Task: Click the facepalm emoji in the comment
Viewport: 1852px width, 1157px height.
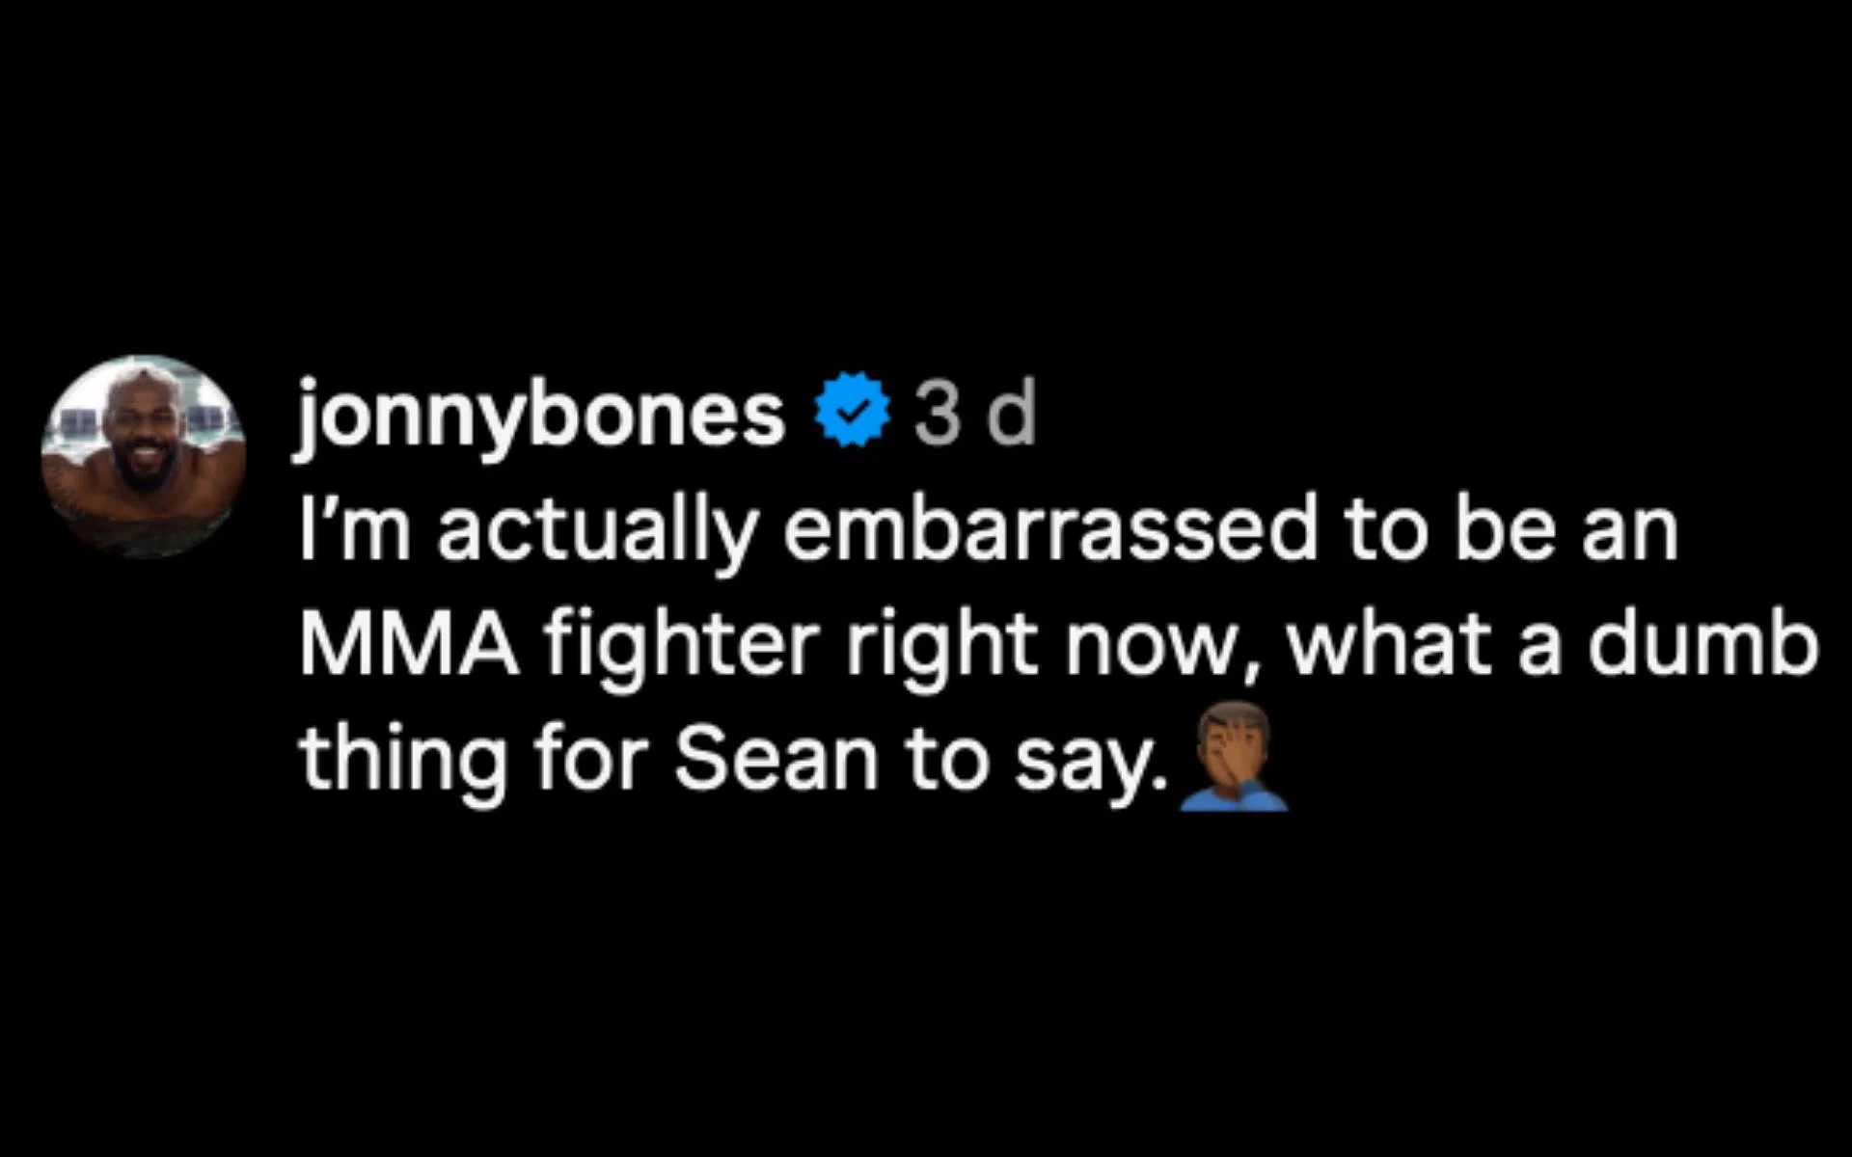Action: pyautogui.click(x=1234, y=759)
